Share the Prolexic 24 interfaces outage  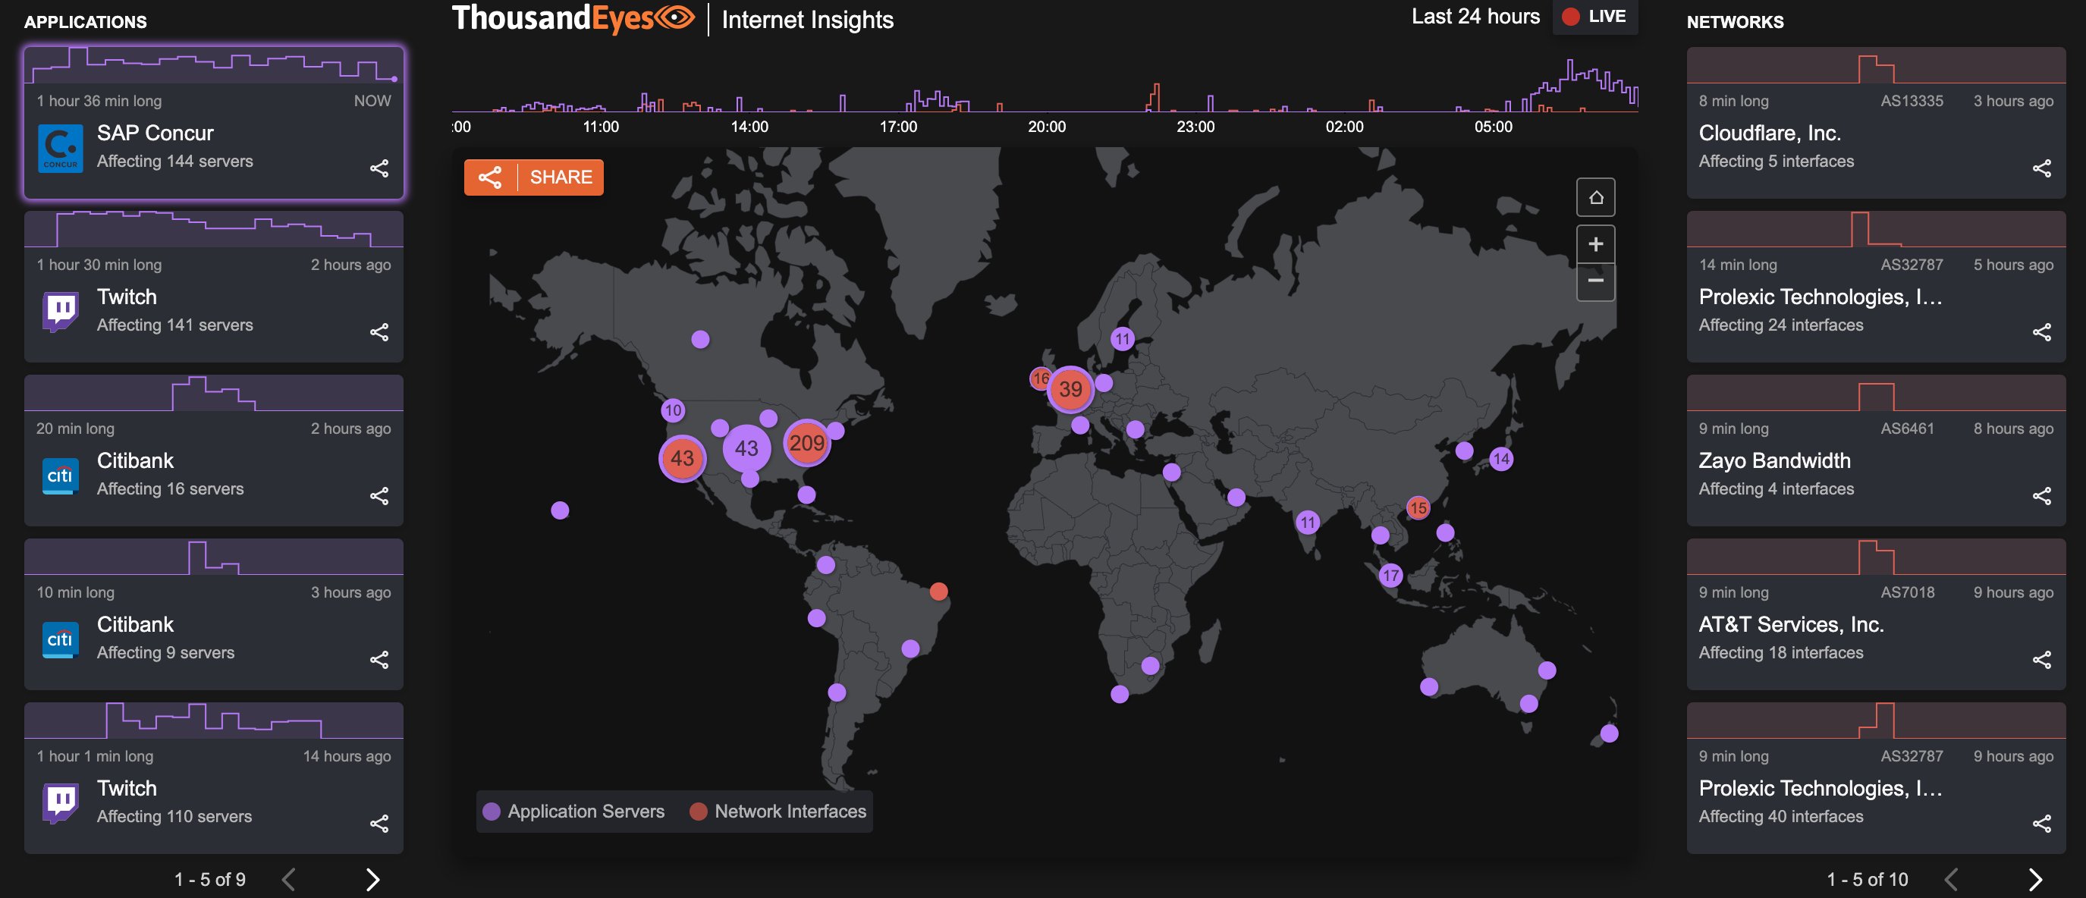pyautogui.click(x=2041, y=332)
